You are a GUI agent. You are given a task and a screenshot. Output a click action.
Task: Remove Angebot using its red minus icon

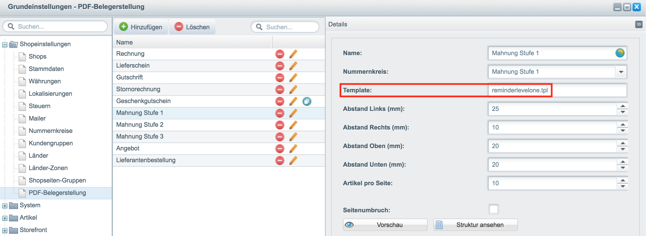[x=280, y=149]
